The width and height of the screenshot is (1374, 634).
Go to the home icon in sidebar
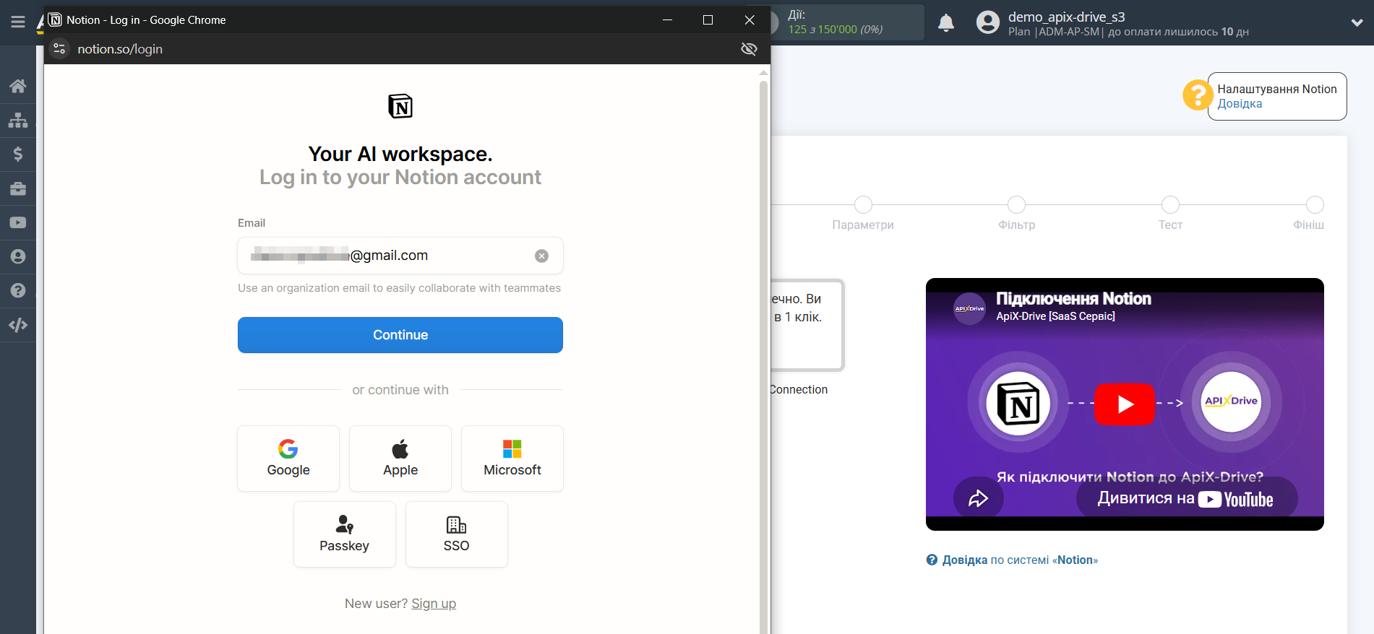[18, 86]
